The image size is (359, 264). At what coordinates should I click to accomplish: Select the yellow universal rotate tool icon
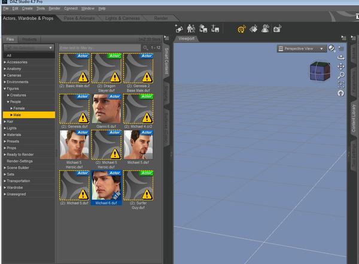[241, 29]
